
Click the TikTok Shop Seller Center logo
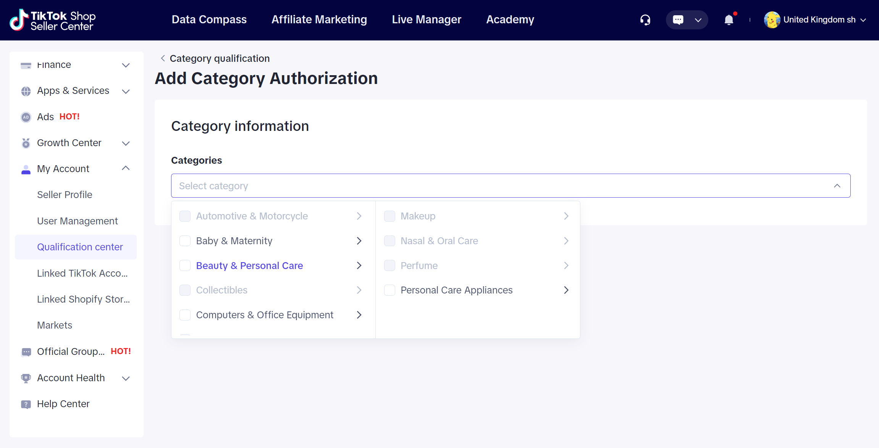click(53, 20)
